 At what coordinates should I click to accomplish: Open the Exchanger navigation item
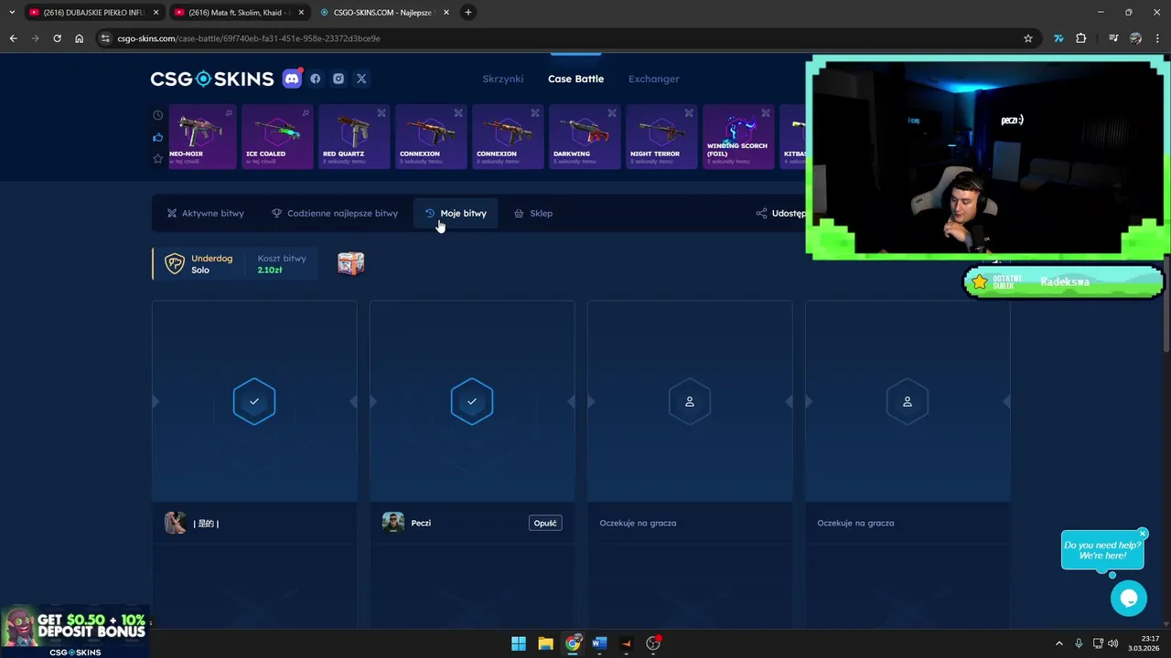(x=654, y=79)
